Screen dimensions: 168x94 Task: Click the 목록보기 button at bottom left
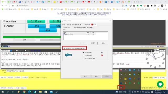[x=3, y=88]
